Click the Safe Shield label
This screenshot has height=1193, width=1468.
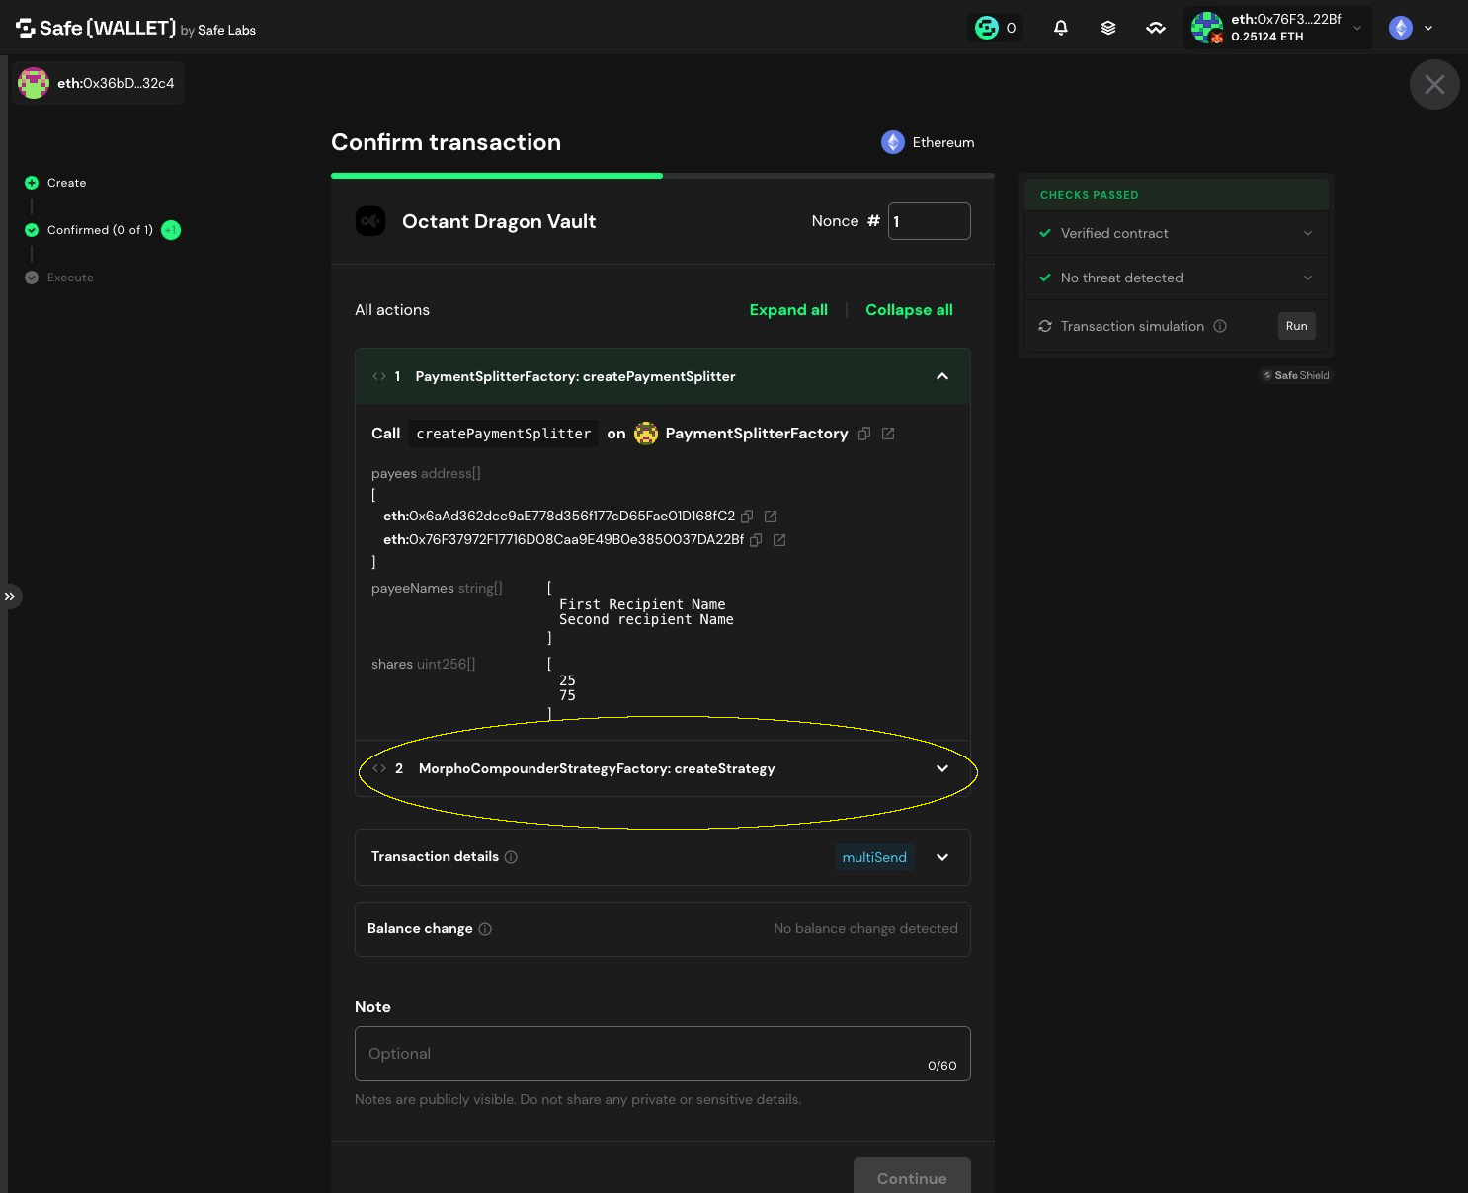click(1295, 375)
